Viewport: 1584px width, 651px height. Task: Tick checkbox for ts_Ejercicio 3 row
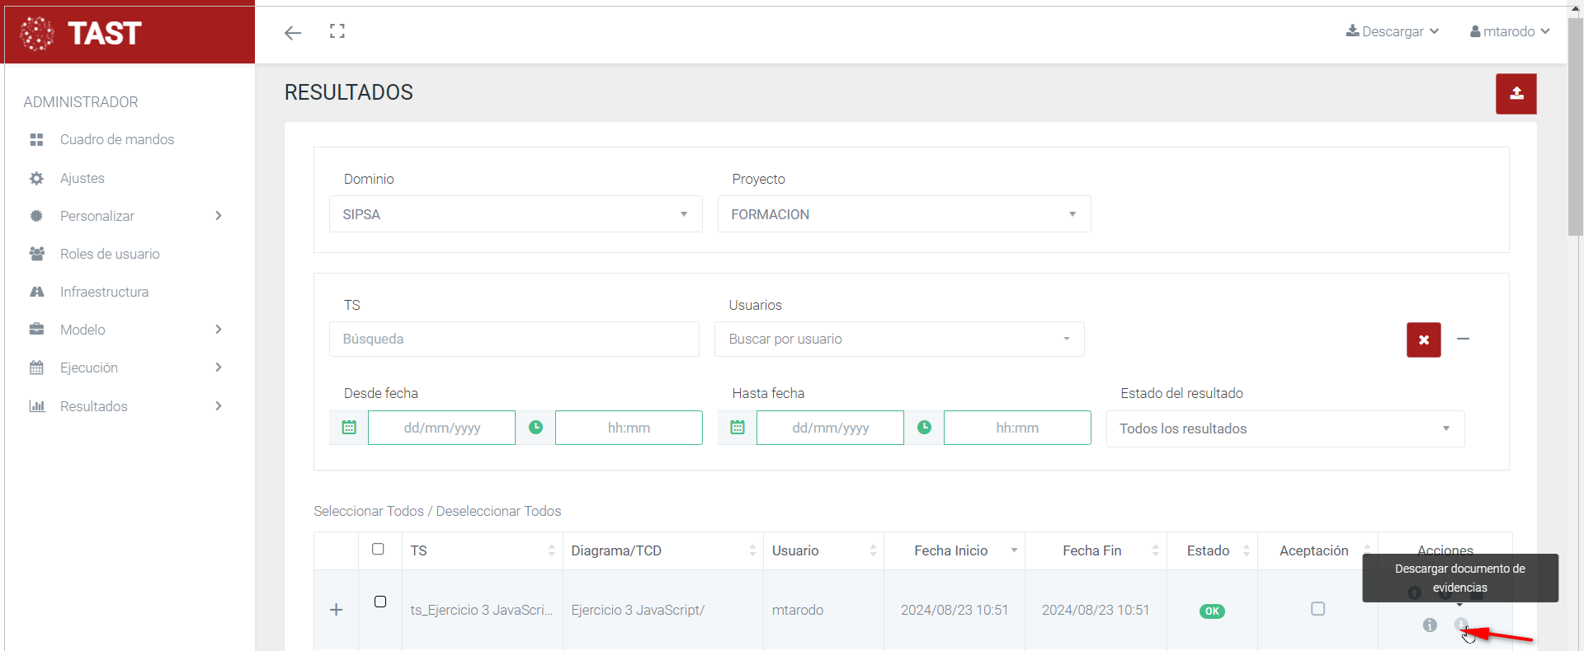(380, 602)
